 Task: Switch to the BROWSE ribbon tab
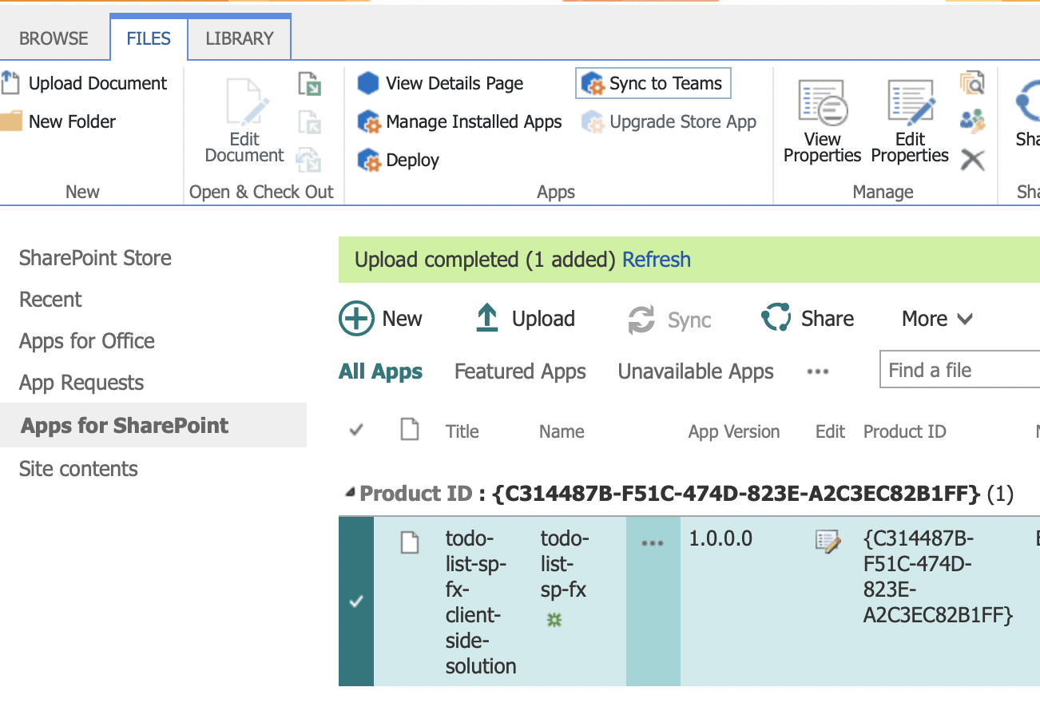[x=54, y=38]
